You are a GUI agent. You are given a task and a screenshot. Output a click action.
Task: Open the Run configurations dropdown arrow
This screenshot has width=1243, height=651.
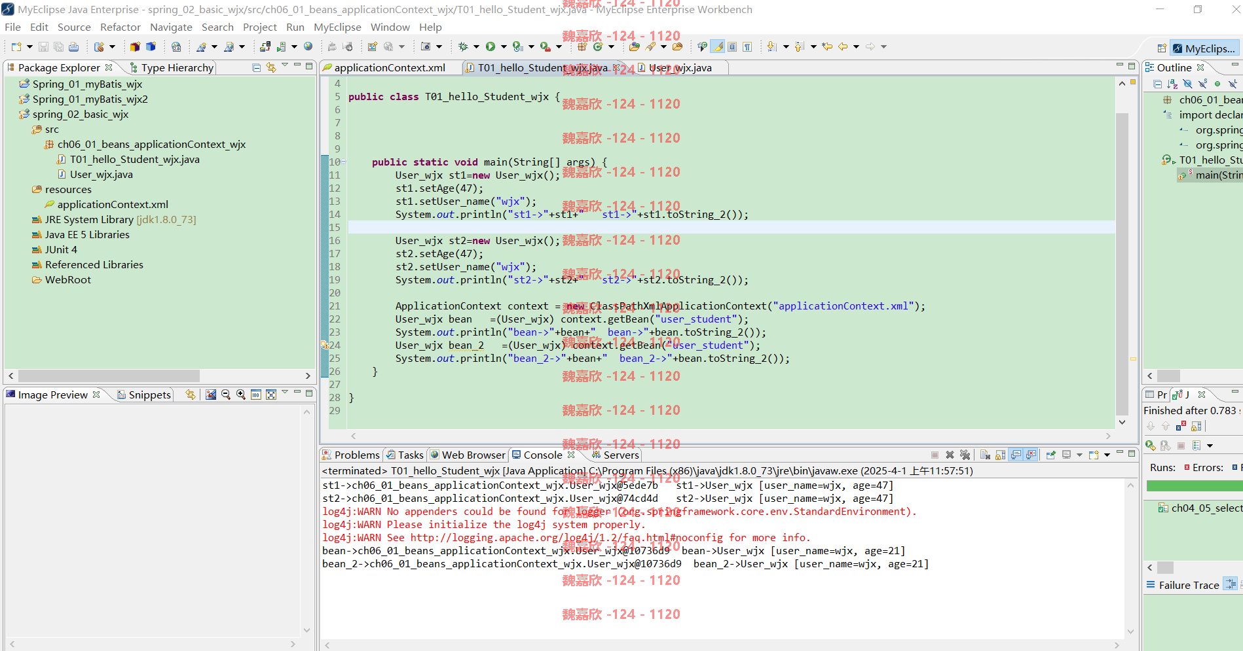point(504,46)
